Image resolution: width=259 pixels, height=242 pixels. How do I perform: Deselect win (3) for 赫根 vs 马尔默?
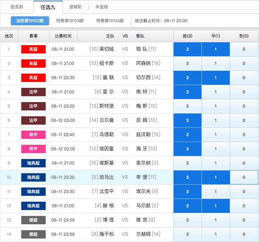click(x=187, y=206)
